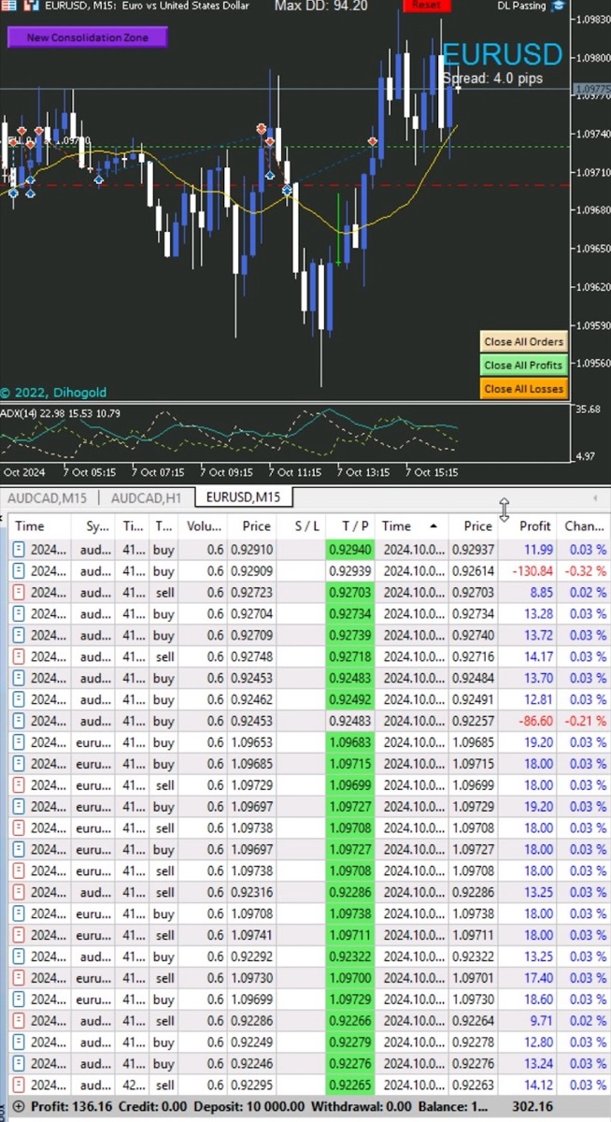Screen dimensions: 611x1122
Task: Click the buy icon on row with price 0.92292
Action: tap(20, 957)
